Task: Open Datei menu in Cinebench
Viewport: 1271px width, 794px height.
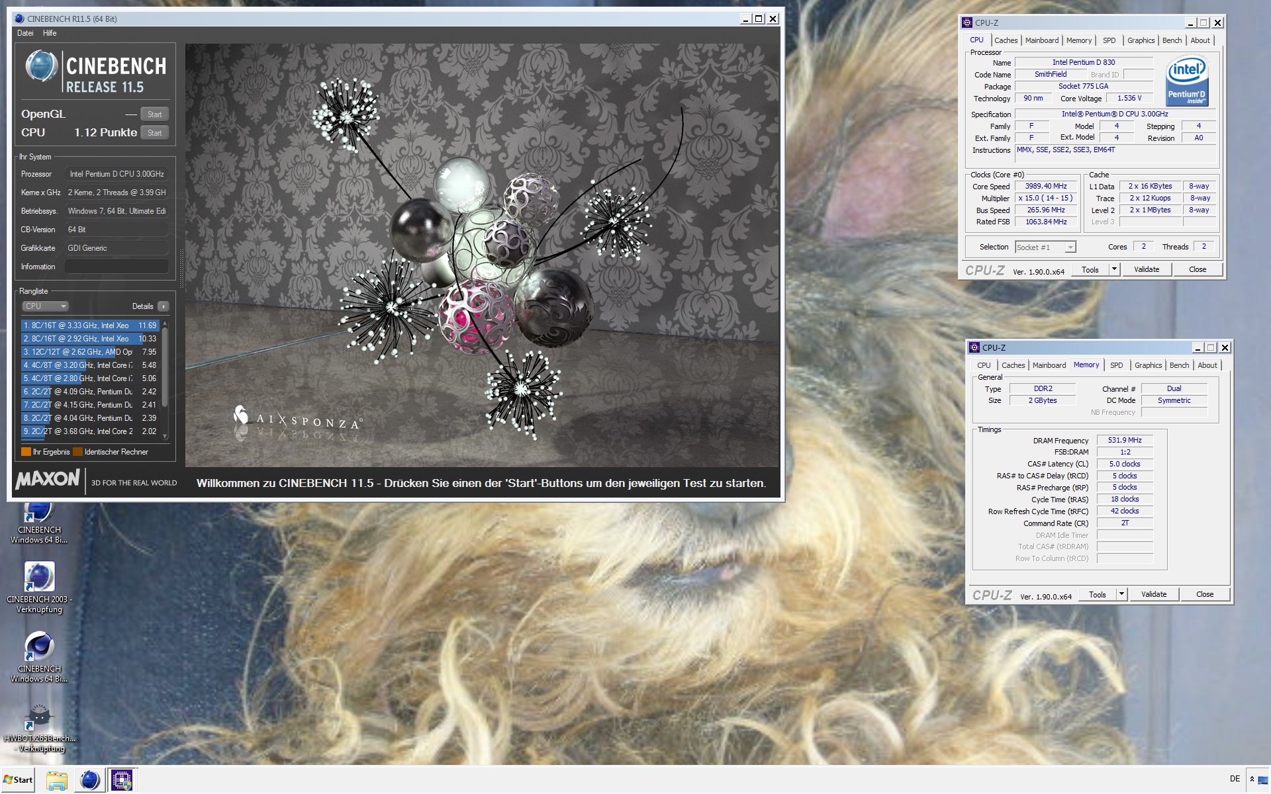Action: [25, 33]
